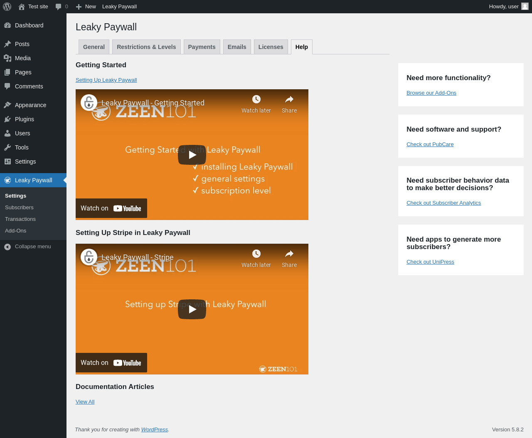Click the Browse our Add-Ons link
The width and height of the screenshot is (532, 438).
431,93
